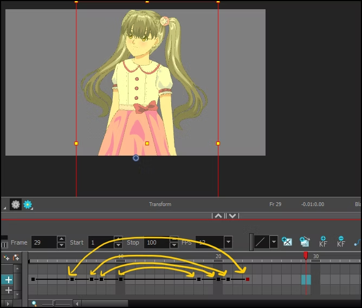
Task: Click the Transform label in status bar
Action: click(160, 204)
